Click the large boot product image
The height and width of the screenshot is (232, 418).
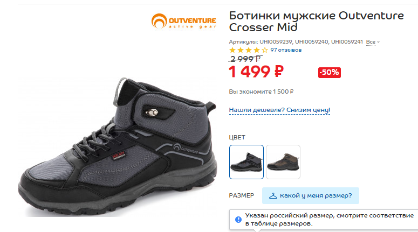pos(117,146)
